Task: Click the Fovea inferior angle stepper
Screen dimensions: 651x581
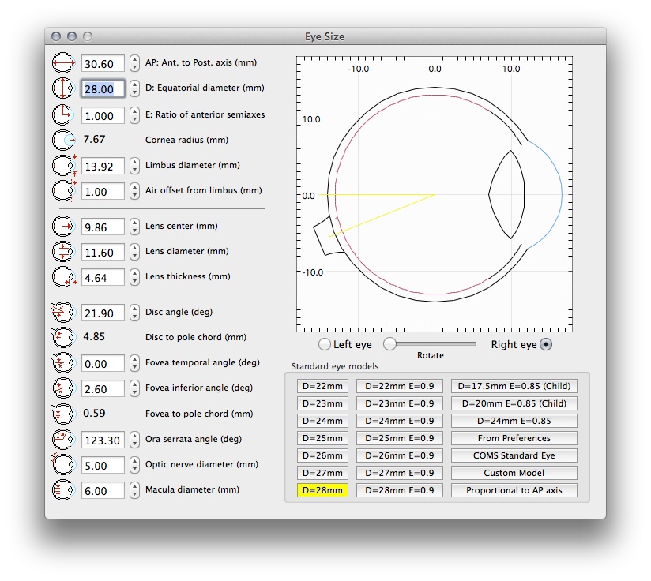Action: (x=134, y=389)
